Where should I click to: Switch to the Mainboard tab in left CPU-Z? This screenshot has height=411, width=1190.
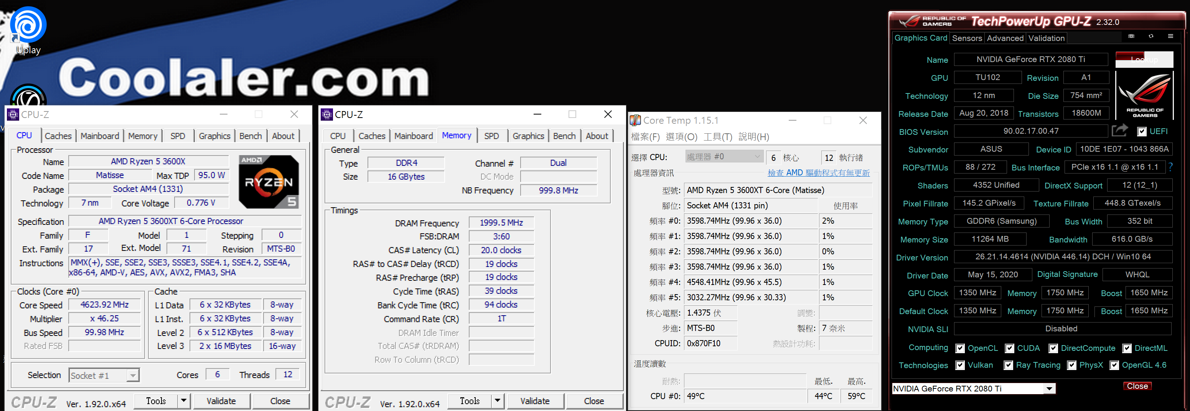click(x=100, y=136)
